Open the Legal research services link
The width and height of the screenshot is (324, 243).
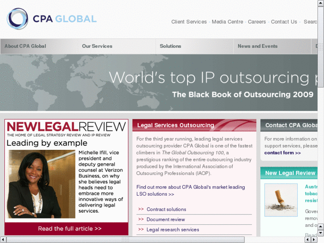point(173,230)
